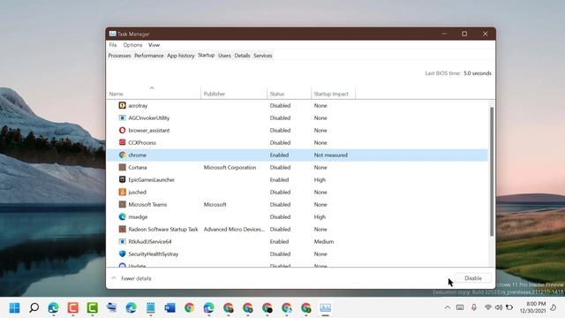Image resolution: width=565 pixels, height=318 pixels.
Task: Click EpicGamesLauncher's High impact cell
Action: 320,179
